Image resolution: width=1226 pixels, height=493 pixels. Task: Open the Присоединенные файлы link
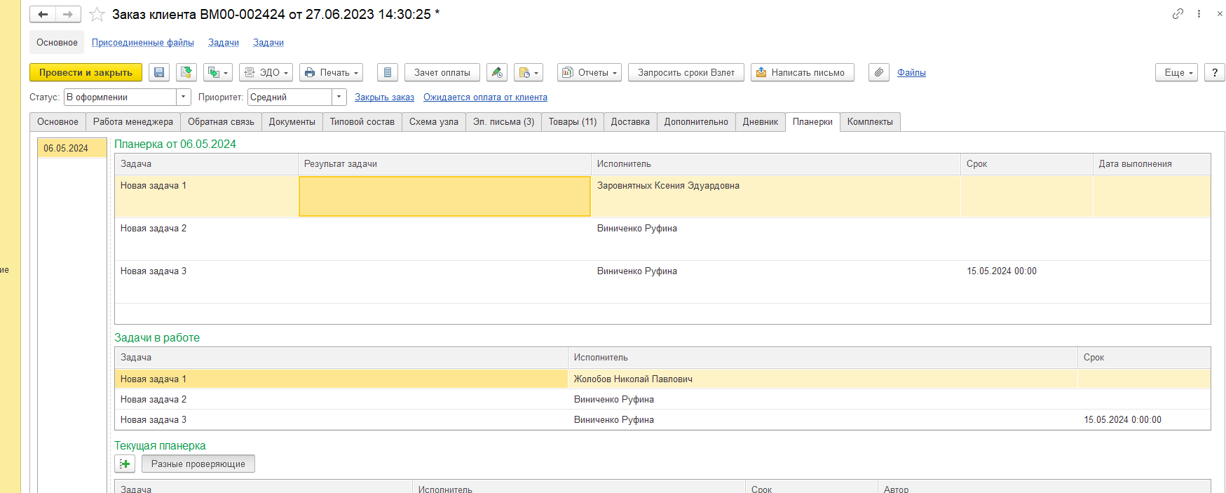coord(143,43)
